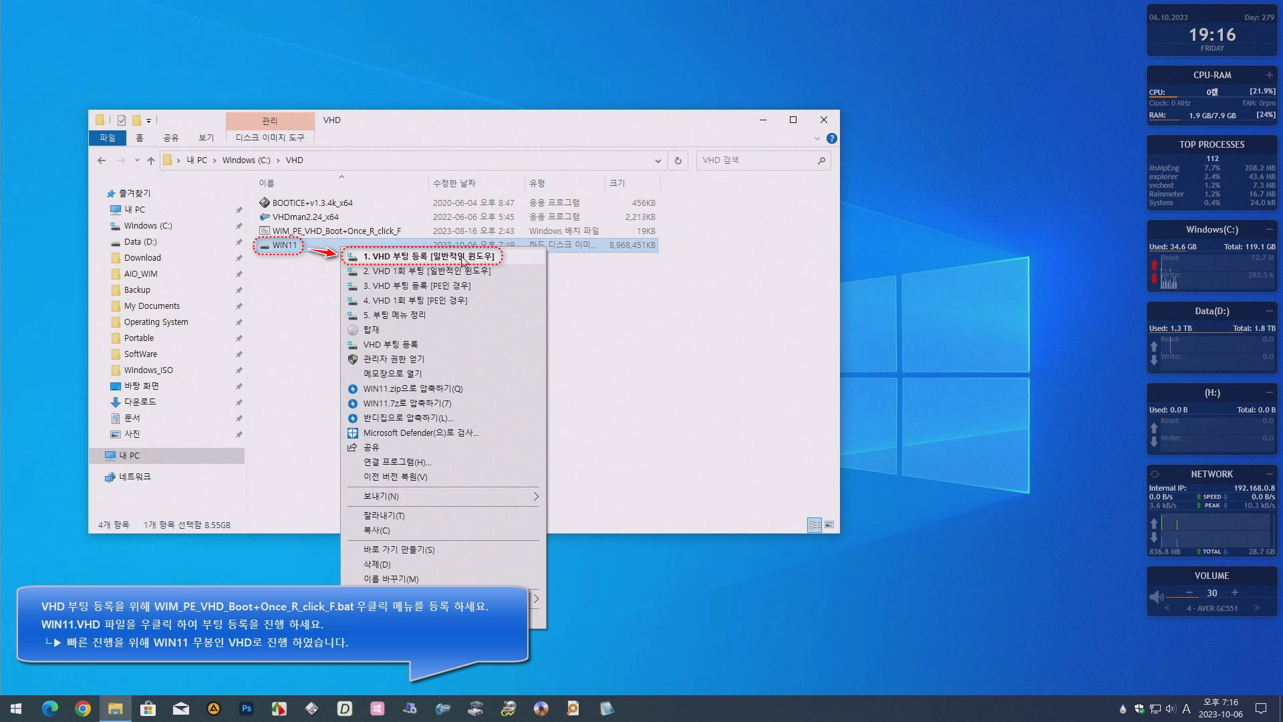Choose 3. VHD 부팅 등록 [PE인 경우]

[x=443, y=286]
